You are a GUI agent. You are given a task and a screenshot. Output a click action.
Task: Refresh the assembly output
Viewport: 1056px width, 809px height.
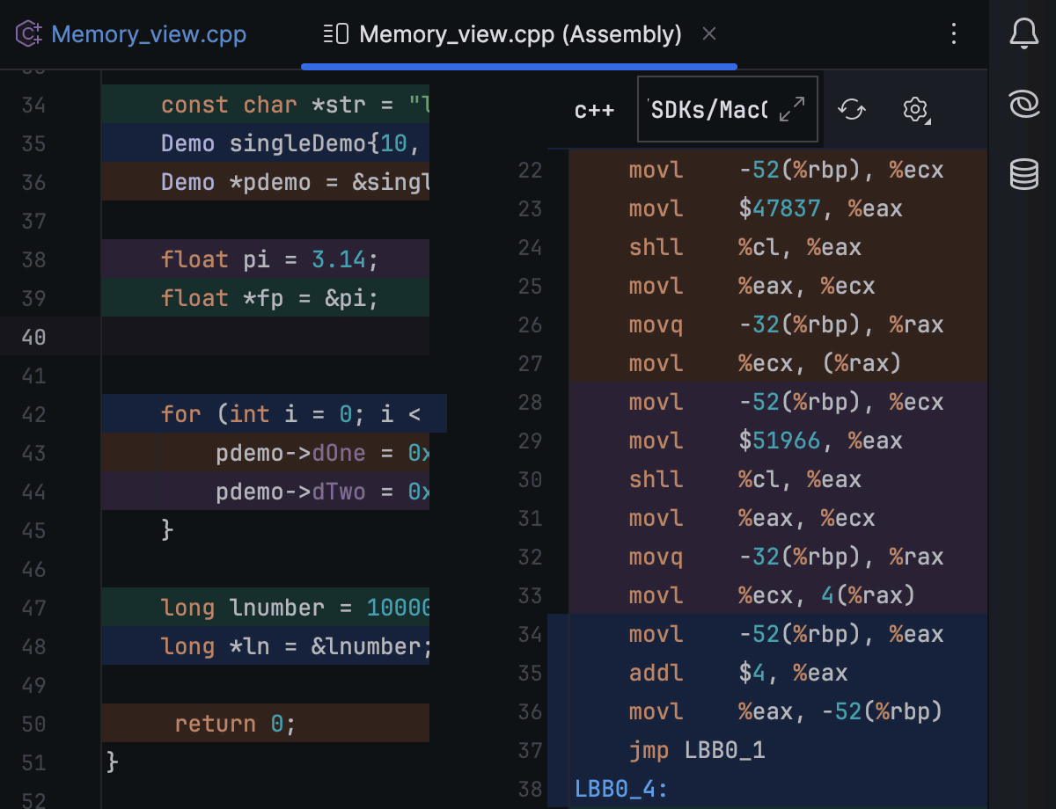click(852, 110)
